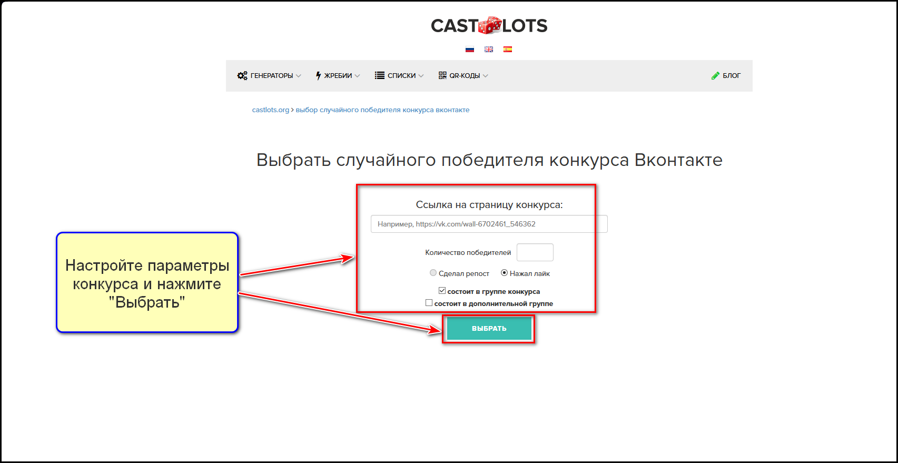The image size is (898, 463).
Task: Click the green pencil Блог icon
Action: (715, 76)
